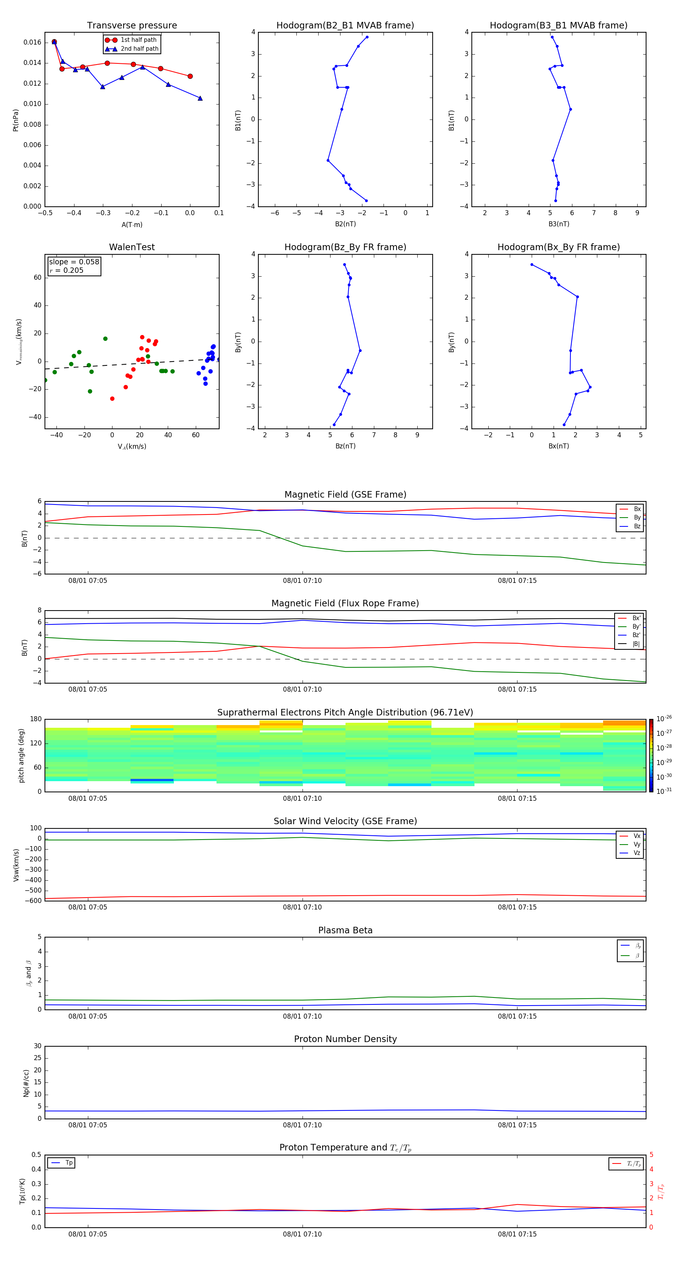Click the 'slope = 0.058' annotation
691x1268 pixels.
click(x=74, y=262)
